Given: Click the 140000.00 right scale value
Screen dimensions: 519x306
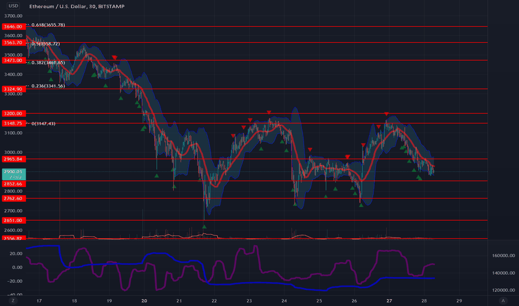Looking at the screenshot, I should coord(503,273).
